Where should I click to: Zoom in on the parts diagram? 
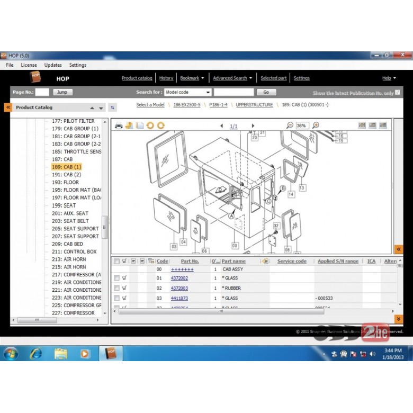click(316, 125)
